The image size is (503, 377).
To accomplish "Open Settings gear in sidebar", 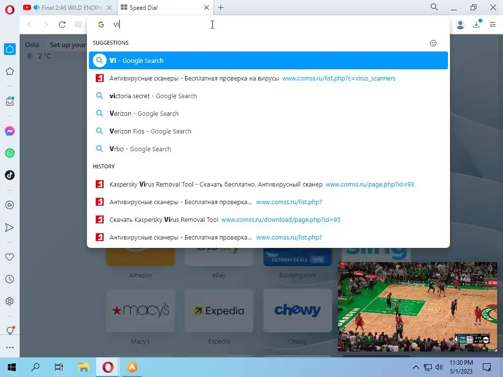I will (x=10, y=301).
